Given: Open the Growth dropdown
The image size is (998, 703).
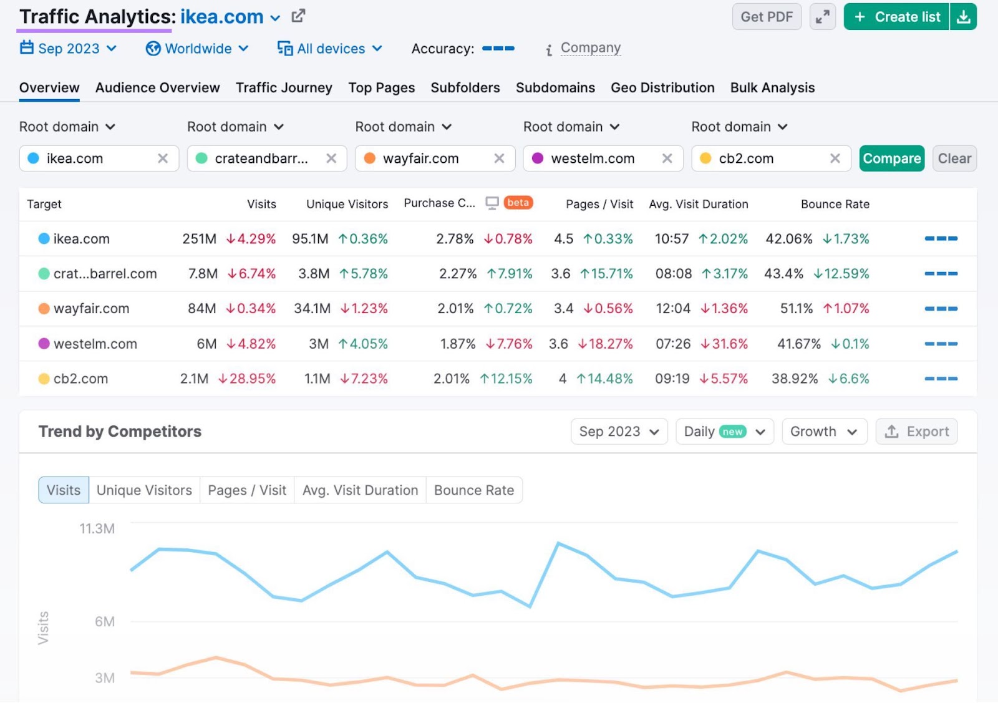Looking at the screenshot, I should coord(824,431).
